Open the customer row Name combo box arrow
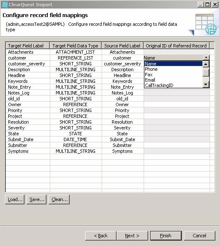The image size is (220, 246). 206,58
